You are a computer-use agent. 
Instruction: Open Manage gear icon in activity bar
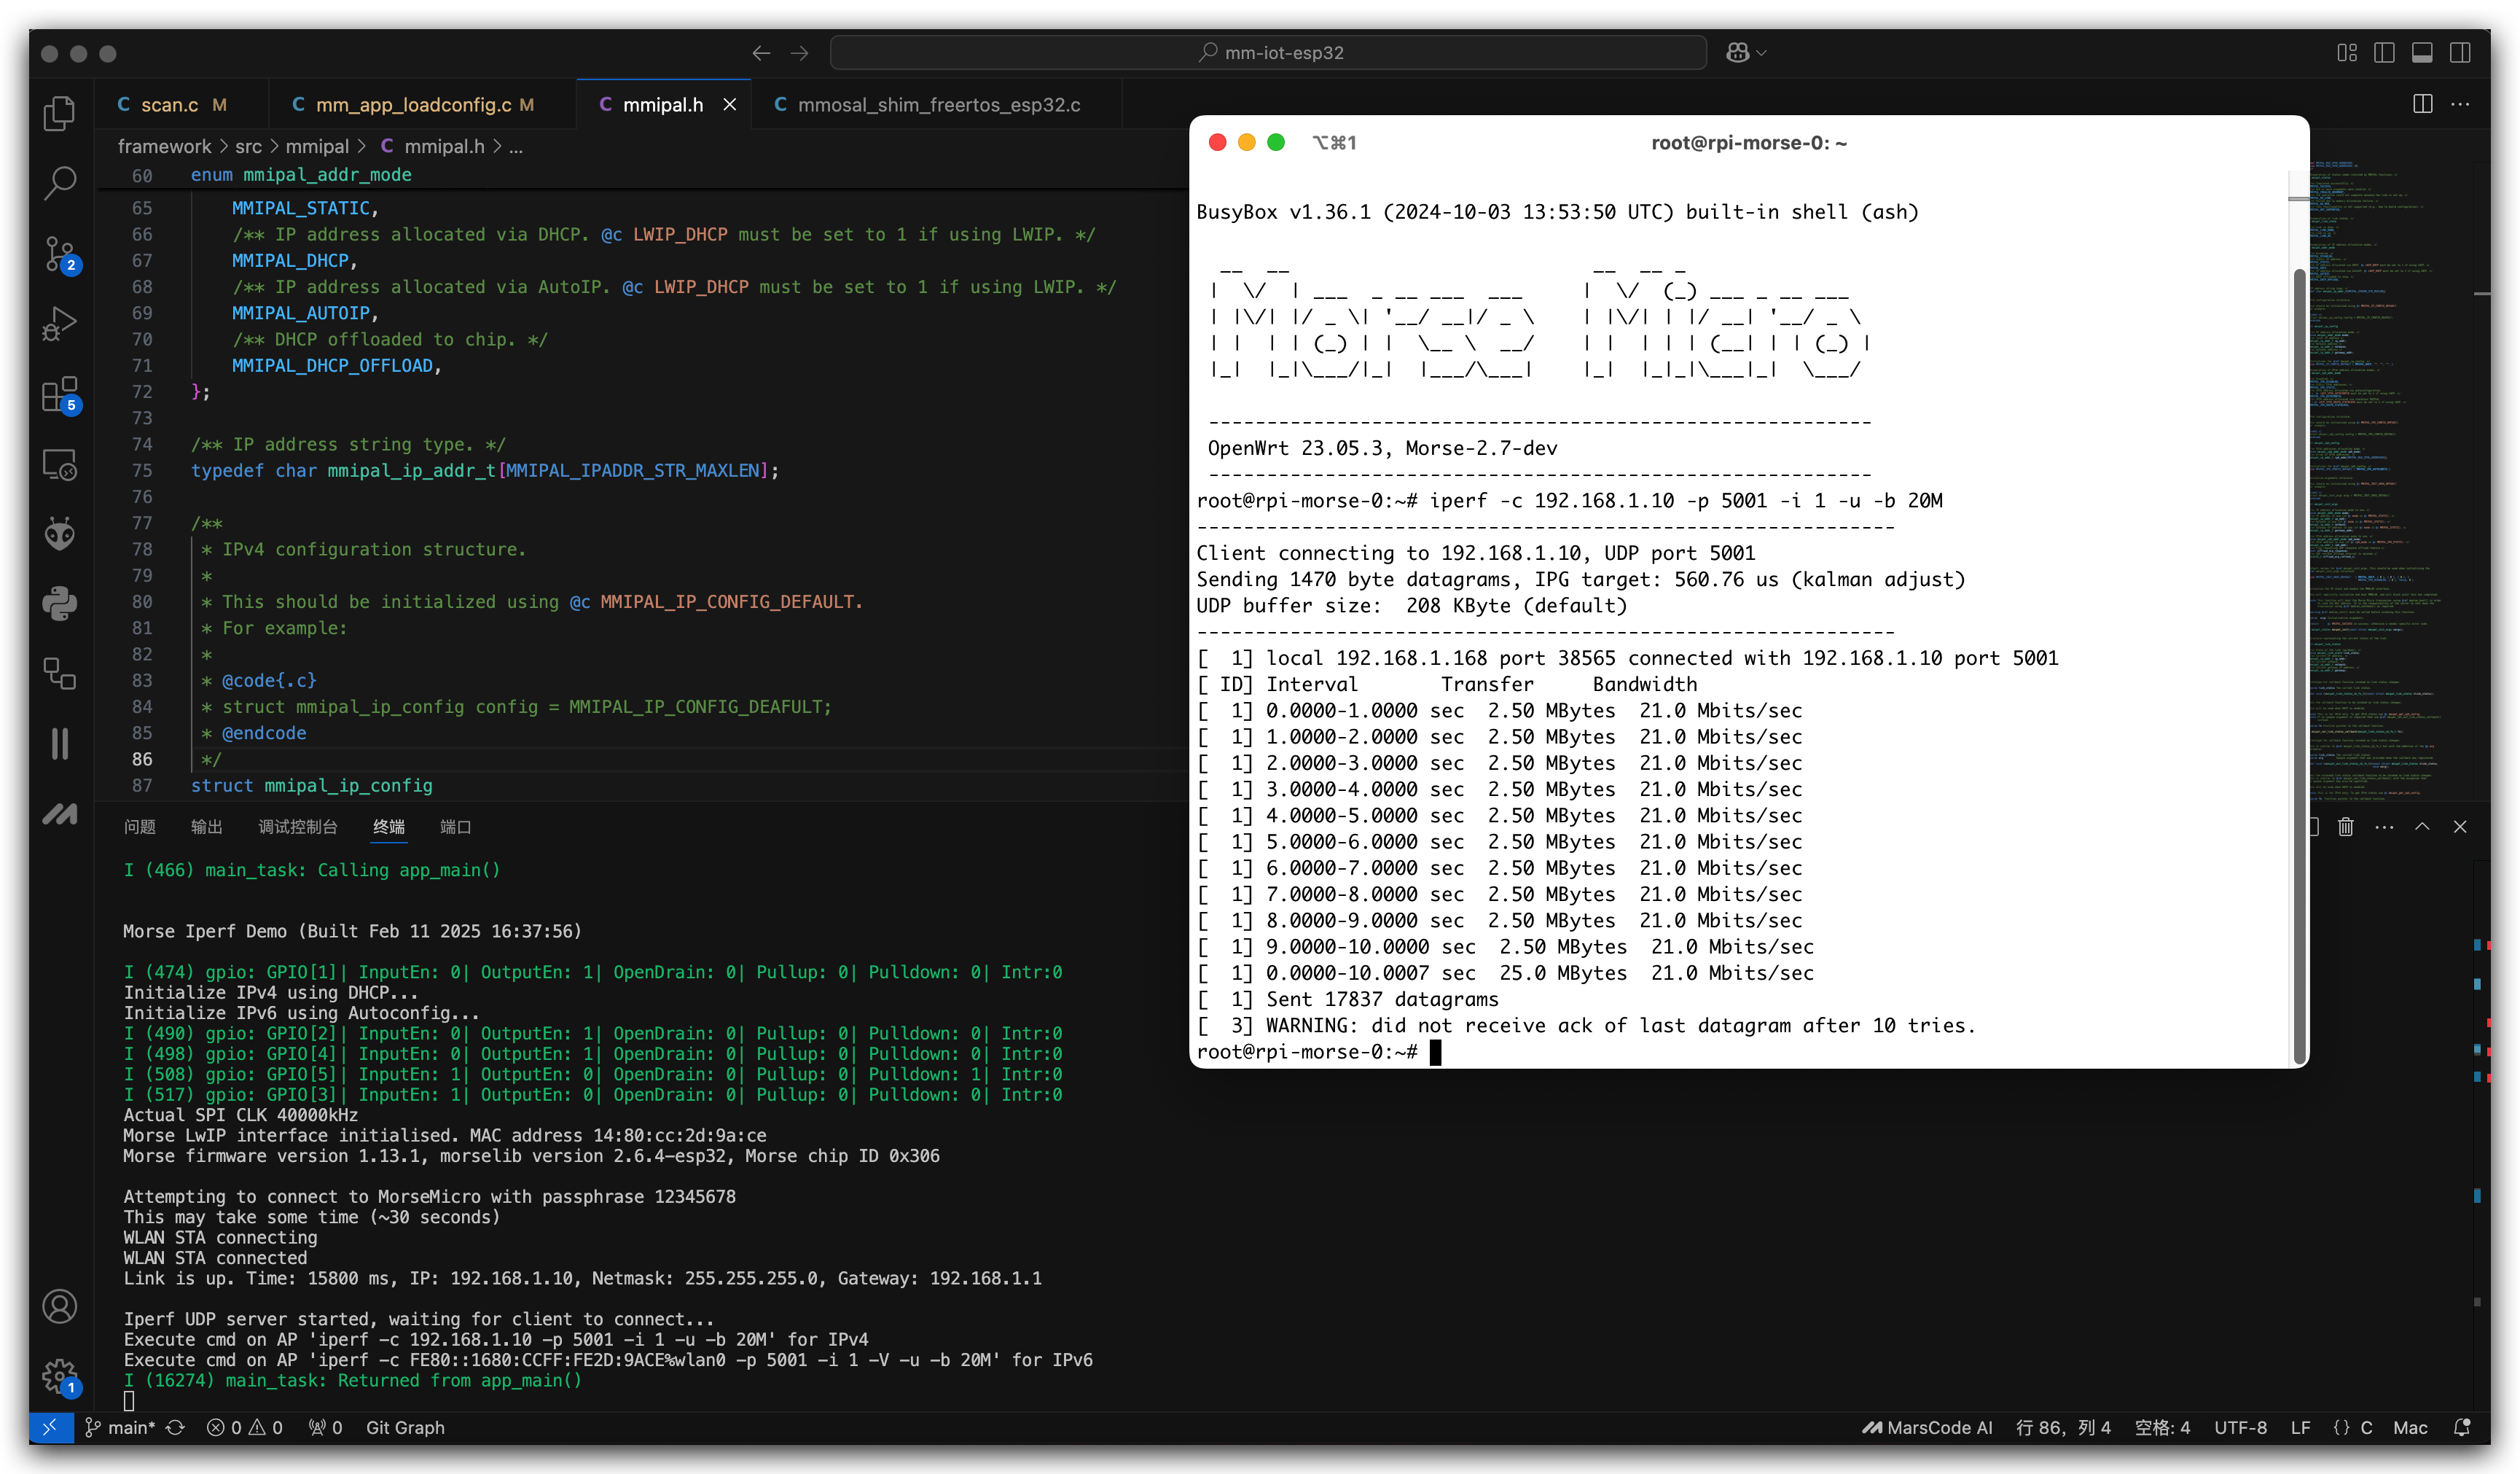point(60,1377)
